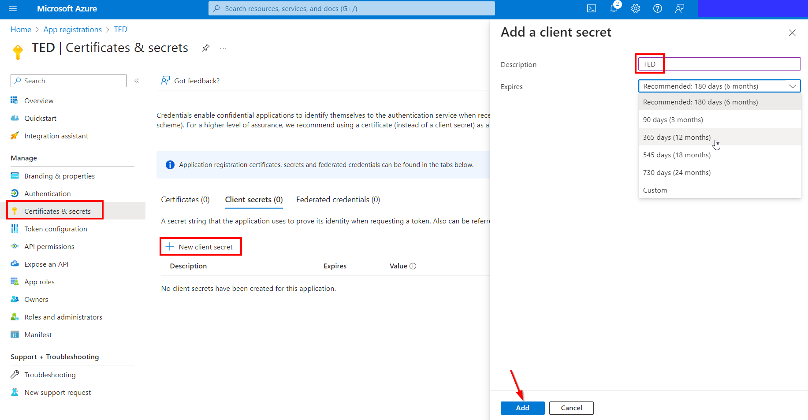Click the API permissions icon
Viewport: 808px width, 420px height.
15,246
